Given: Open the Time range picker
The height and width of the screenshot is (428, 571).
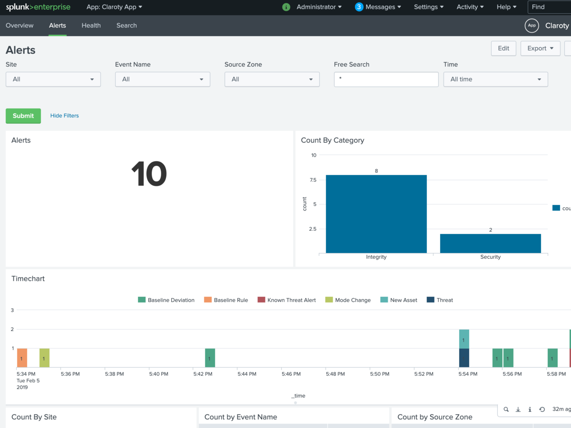Looking at the screenshot, I should pyautogui.click(x=495, y=79).
